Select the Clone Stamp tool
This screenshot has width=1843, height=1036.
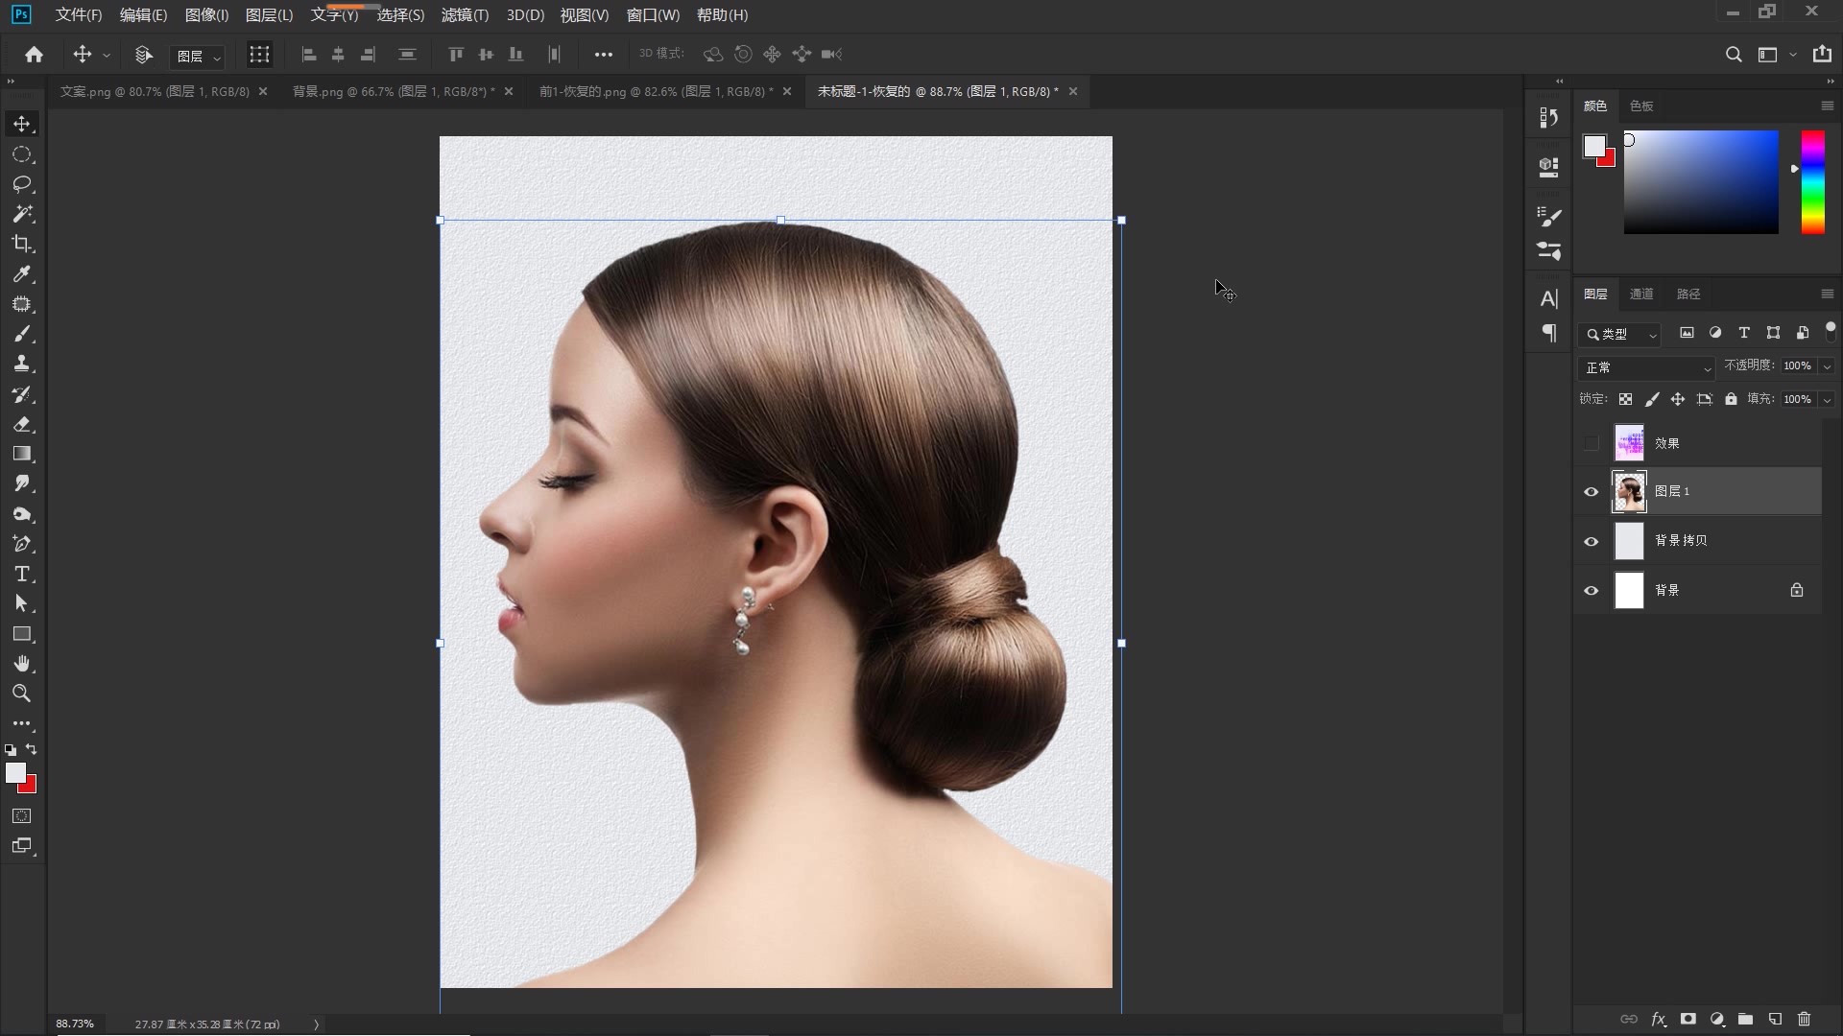pyautogui.click(x=22, y=364)
